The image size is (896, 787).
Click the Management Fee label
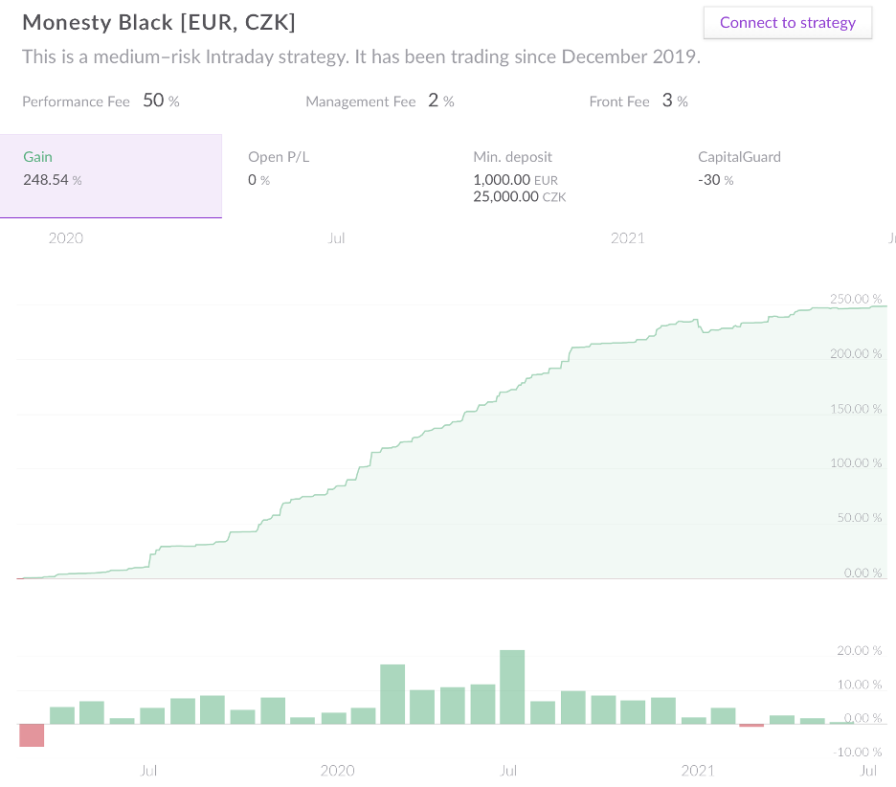tap(361, 101)
